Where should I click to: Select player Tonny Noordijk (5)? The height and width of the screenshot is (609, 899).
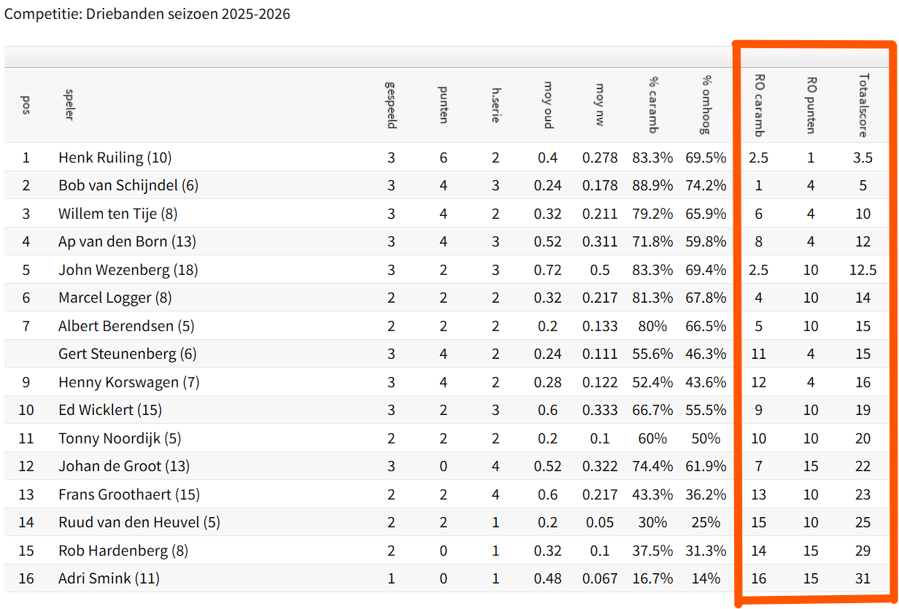120,438
